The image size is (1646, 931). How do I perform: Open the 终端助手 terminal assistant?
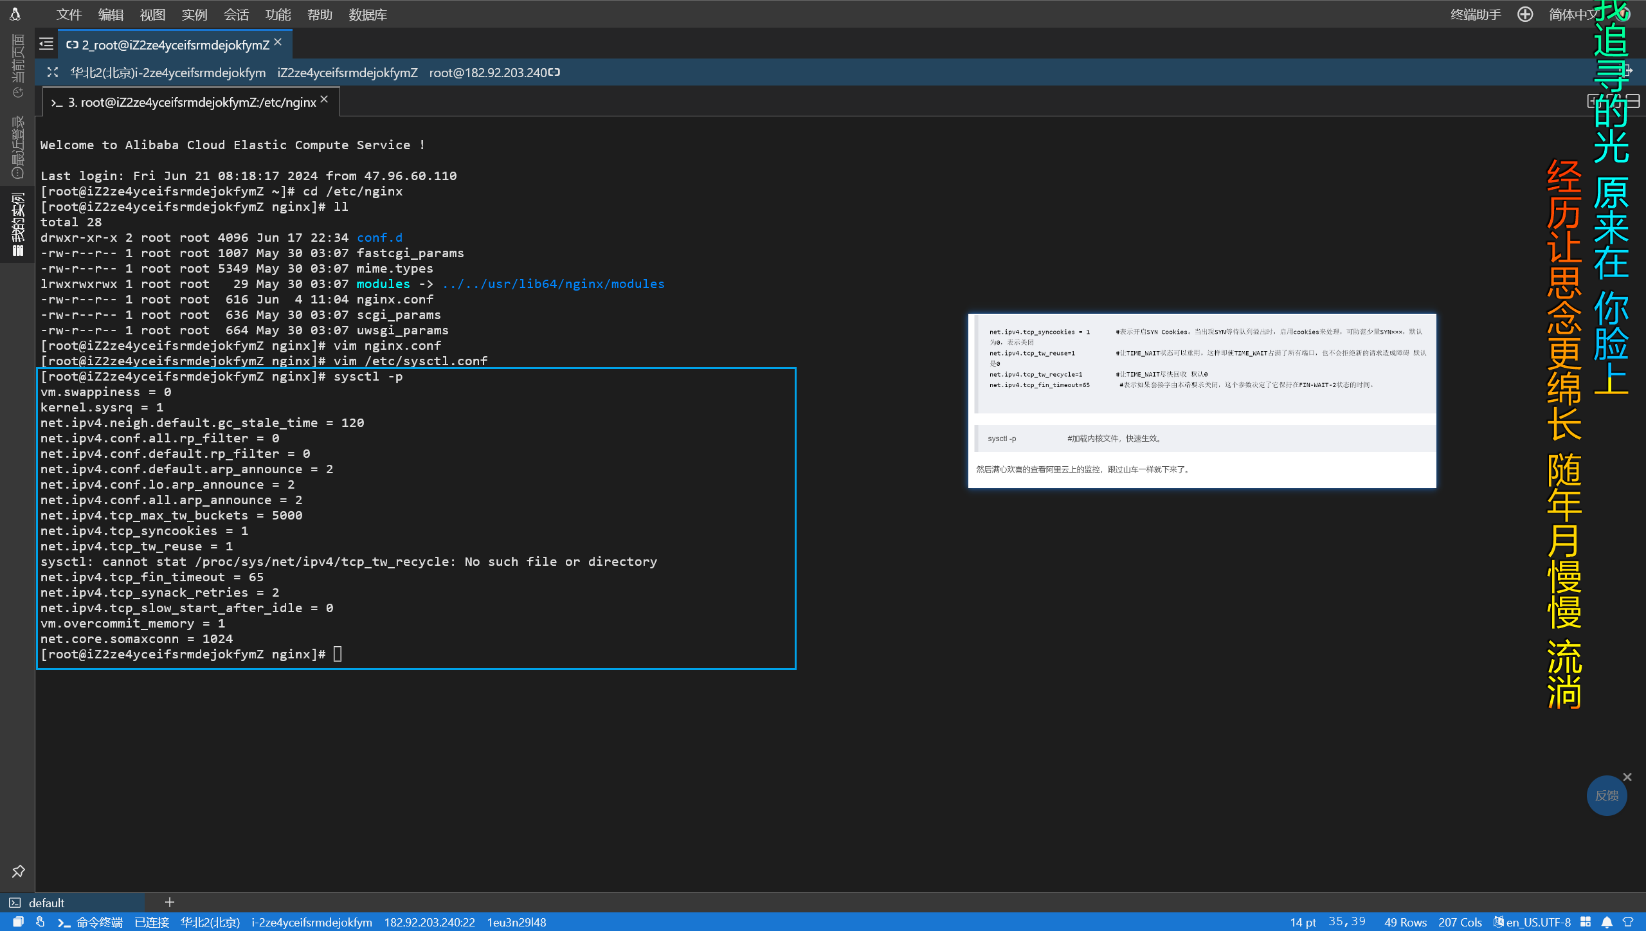point(1476,14)
